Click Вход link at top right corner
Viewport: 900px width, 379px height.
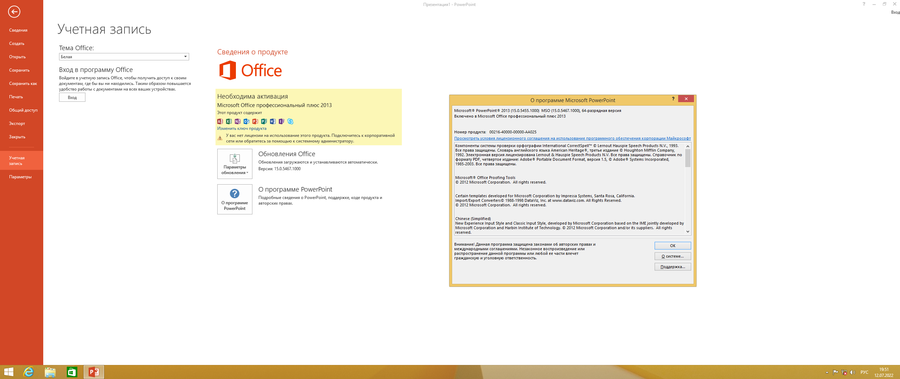[x=895, y=12]
